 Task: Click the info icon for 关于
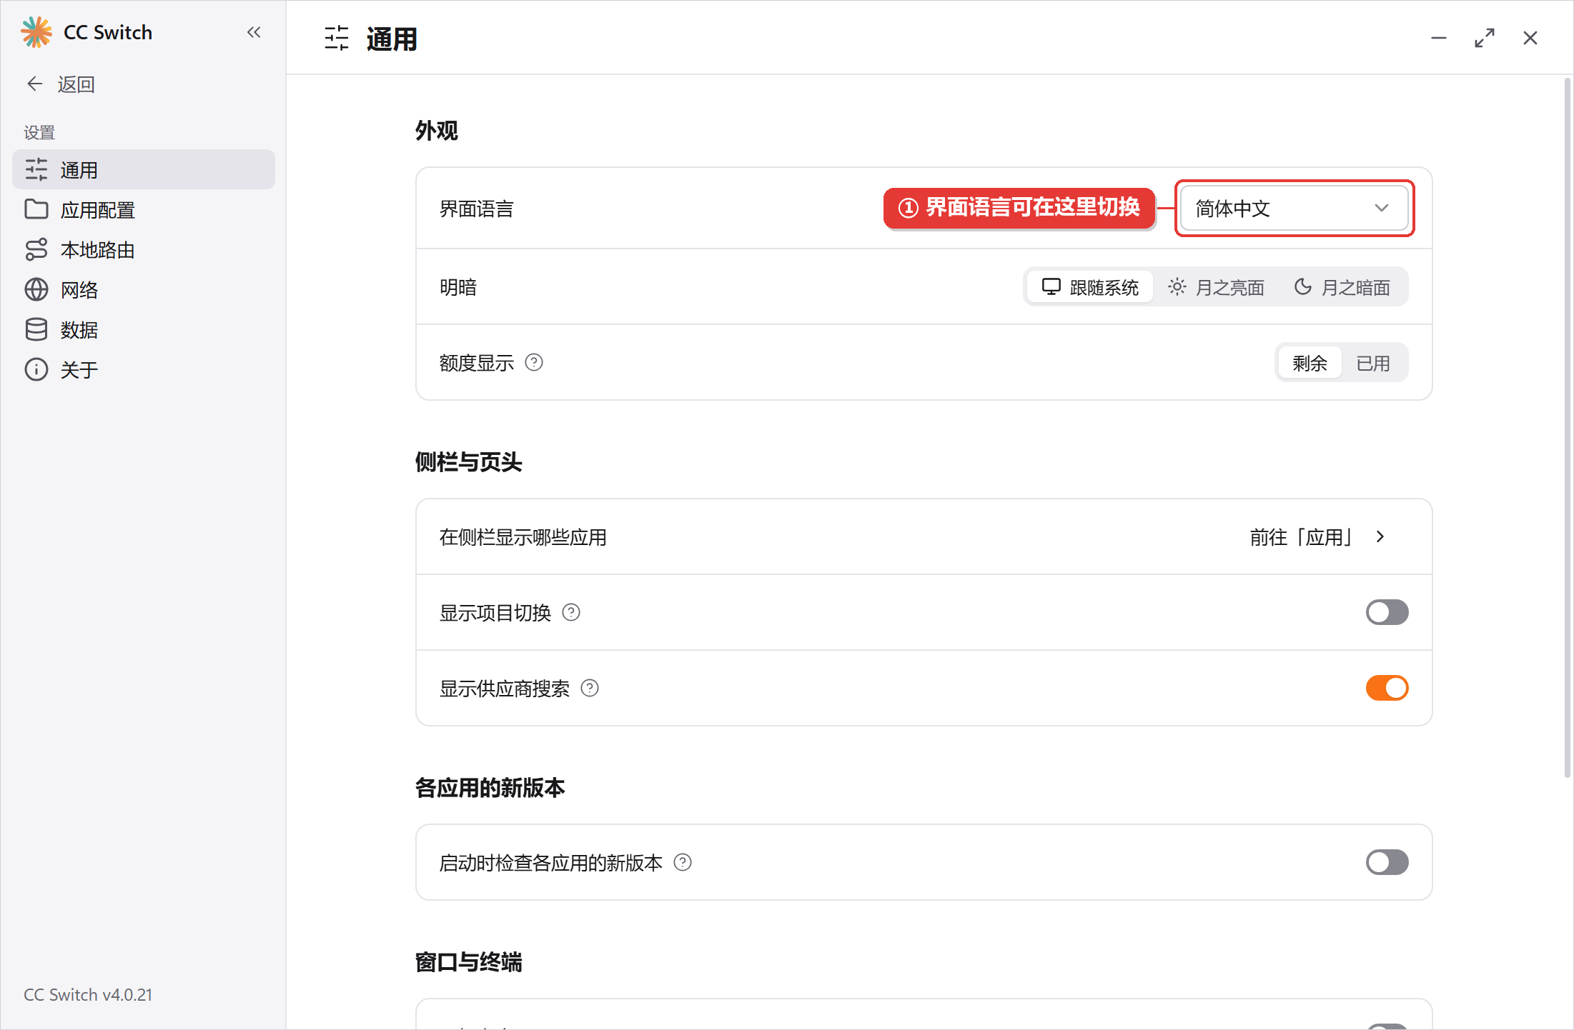[36, 369]
